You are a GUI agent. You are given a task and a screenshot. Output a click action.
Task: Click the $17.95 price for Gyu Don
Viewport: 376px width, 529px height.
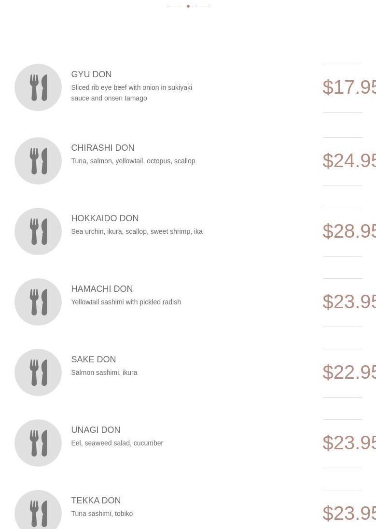pyautogui.click(x=349, y=87)
